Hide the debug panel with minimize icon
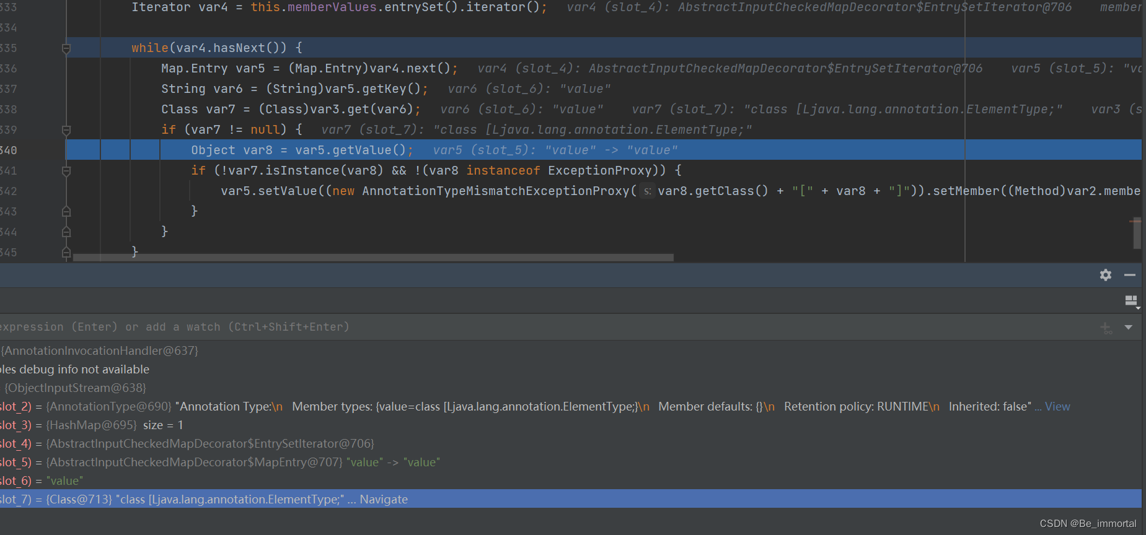 1130,275
